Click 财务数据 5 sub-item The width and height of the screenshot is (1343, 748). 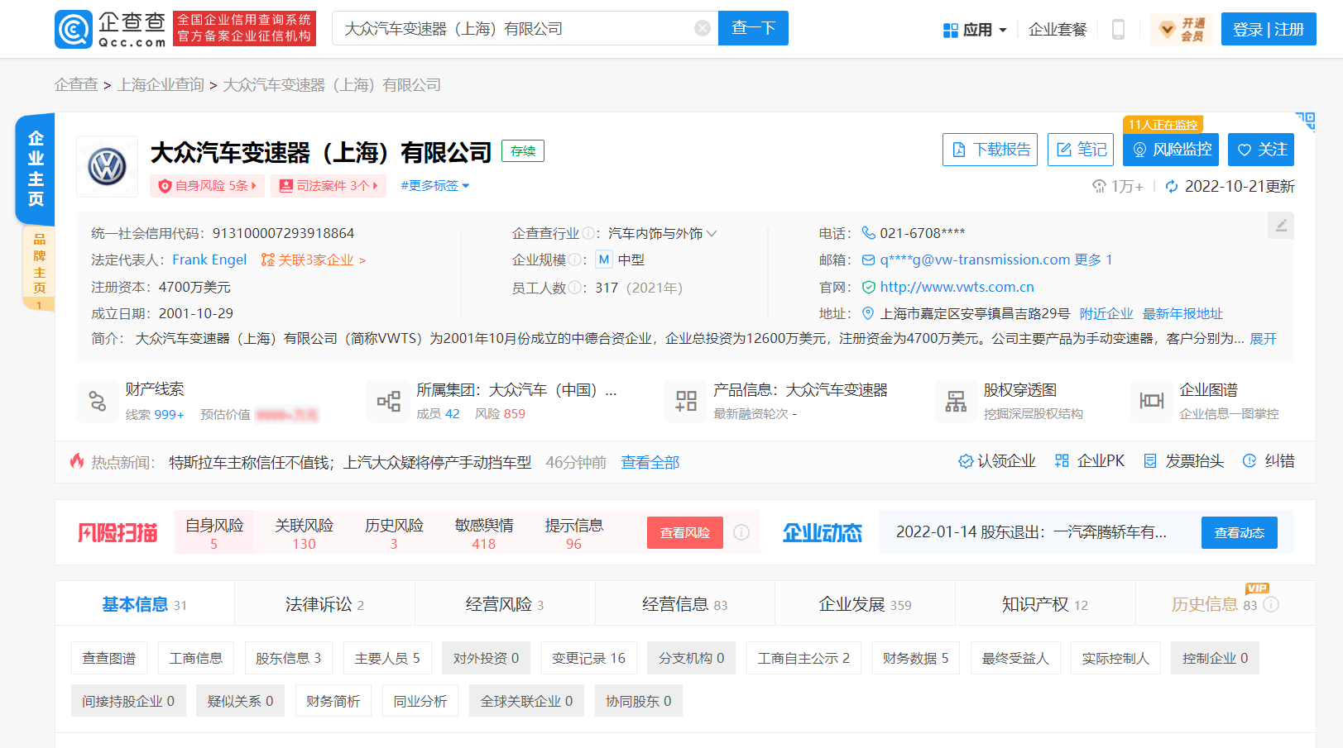pyautogui.click(x=915, y=658)
